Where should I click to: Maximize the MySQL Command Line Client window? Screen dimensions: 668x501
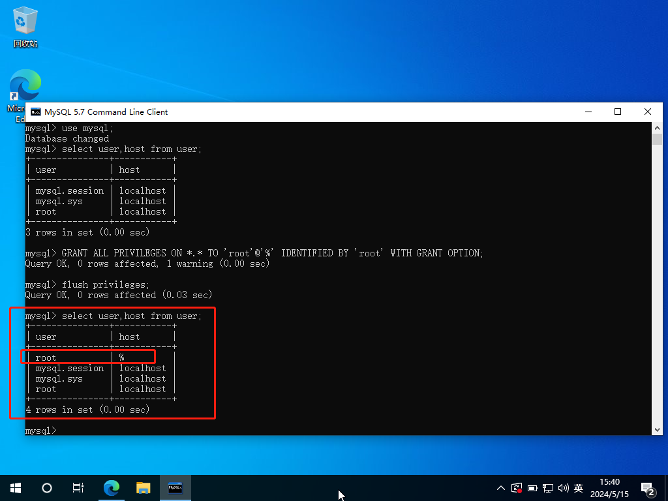pos(618,112)
